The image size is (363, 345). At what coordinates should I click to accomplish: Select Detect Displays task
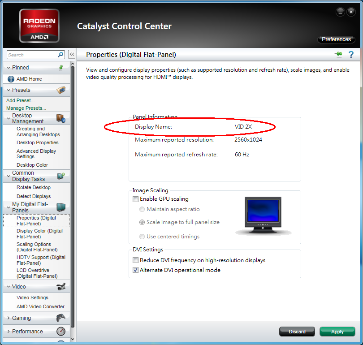click(x=34, y=196)
